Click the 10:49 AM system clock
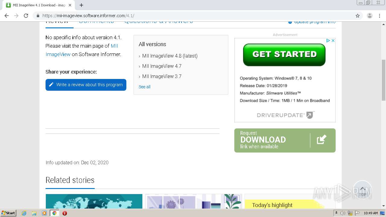The height and width of the screenshot is (217, 386). pos(371,213)
